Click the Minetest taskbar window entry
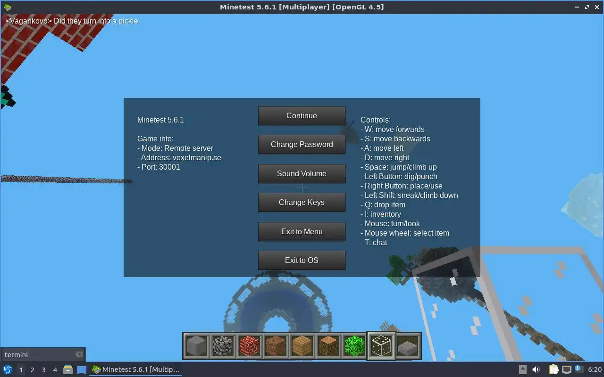 (136, 369)
